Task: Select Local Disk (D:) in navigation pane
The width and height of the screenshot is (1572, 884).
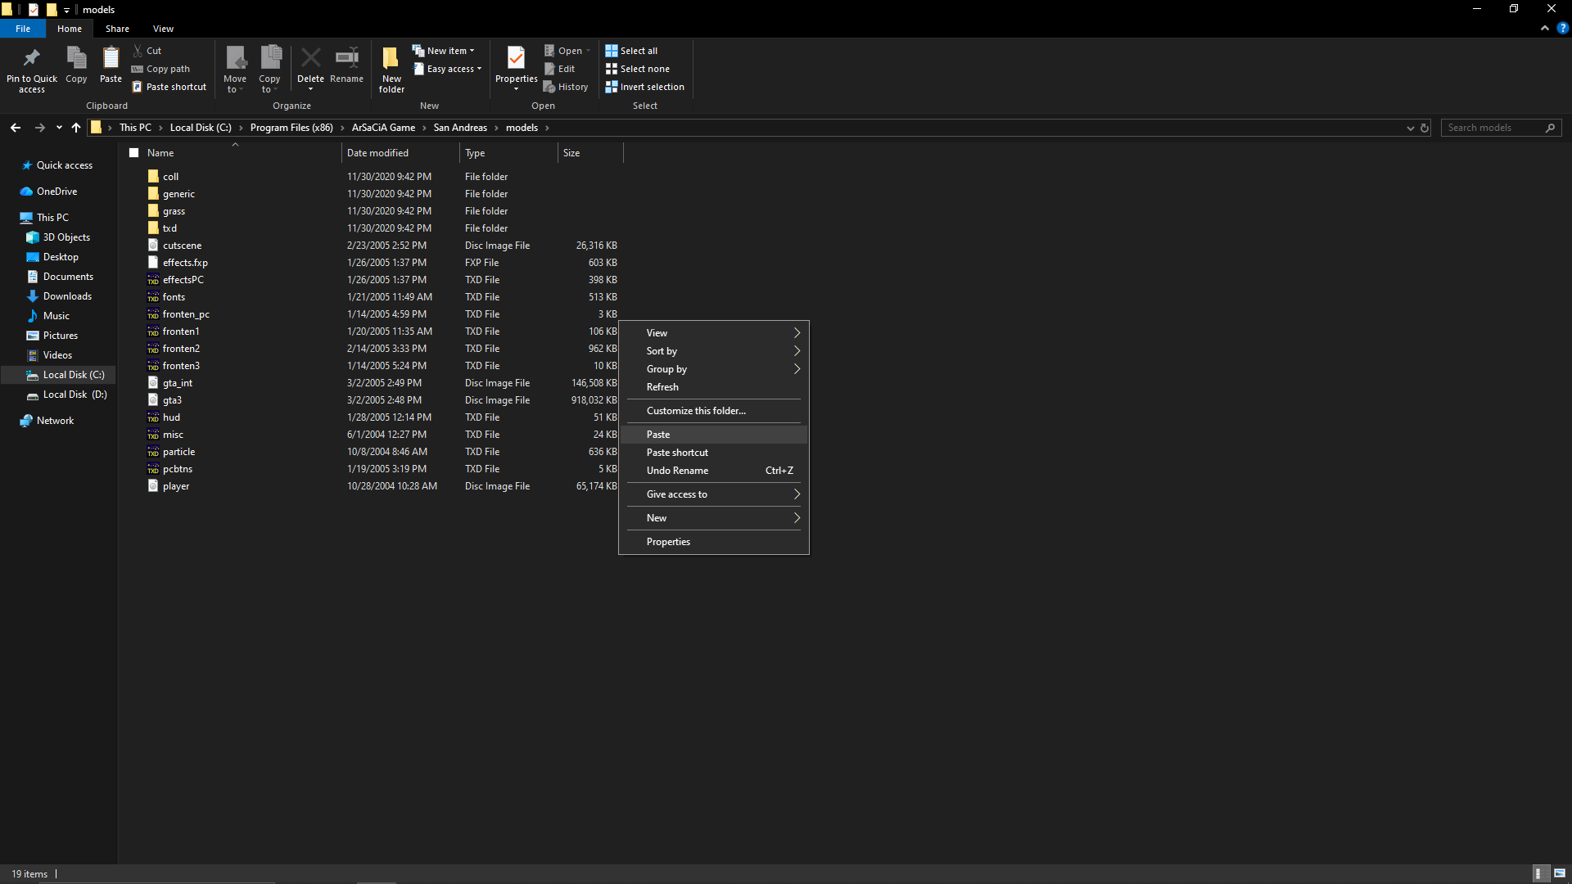Action: click(67, 395)
